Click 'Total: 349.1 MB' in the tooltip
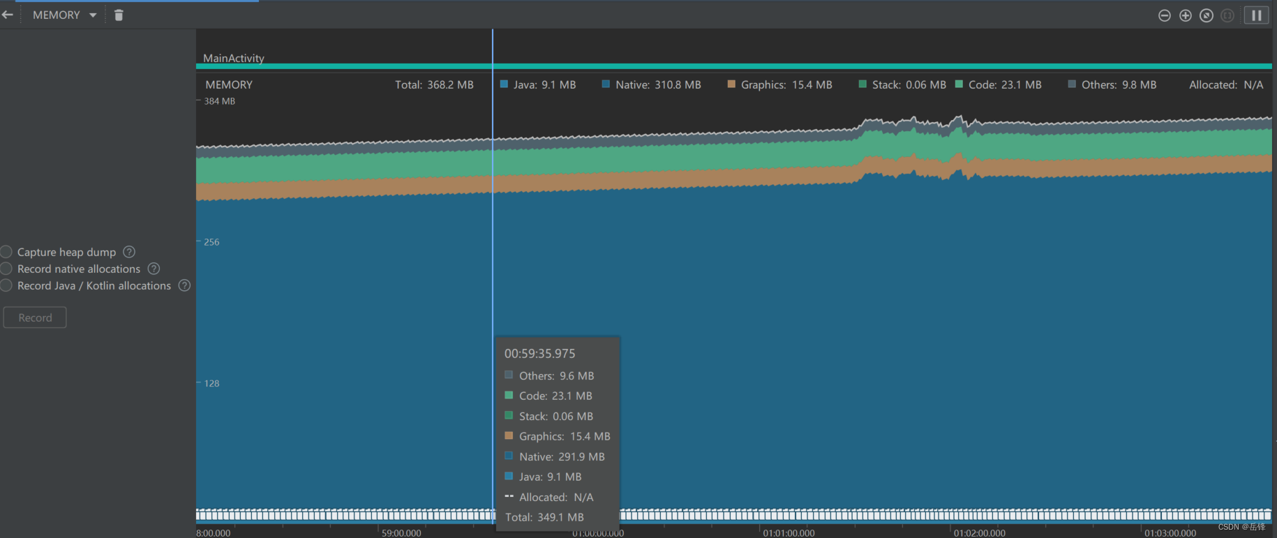The image size is (1277, 538). (x=544, y=517)
